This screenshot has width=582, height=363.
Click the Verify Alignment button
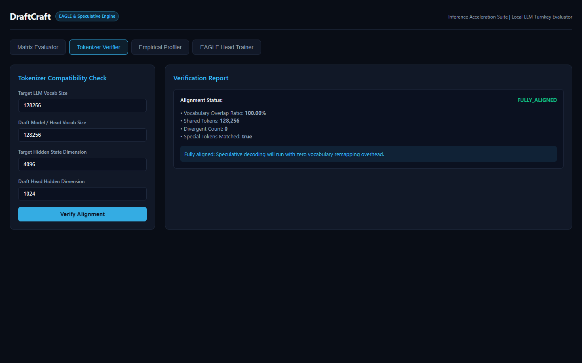[x=82, y=214]
